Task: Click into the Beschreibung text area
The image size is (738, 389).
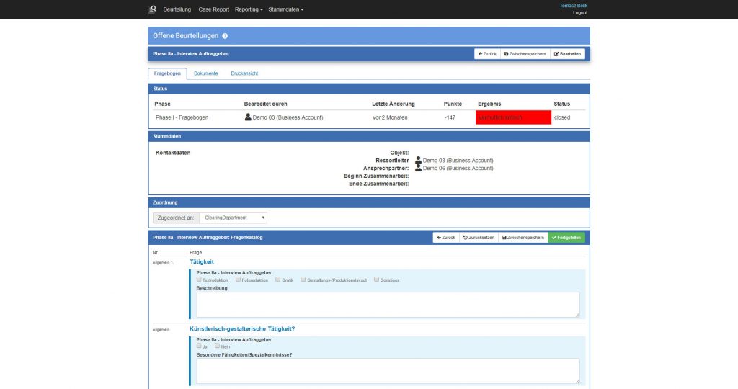Action: pos(388,304)
